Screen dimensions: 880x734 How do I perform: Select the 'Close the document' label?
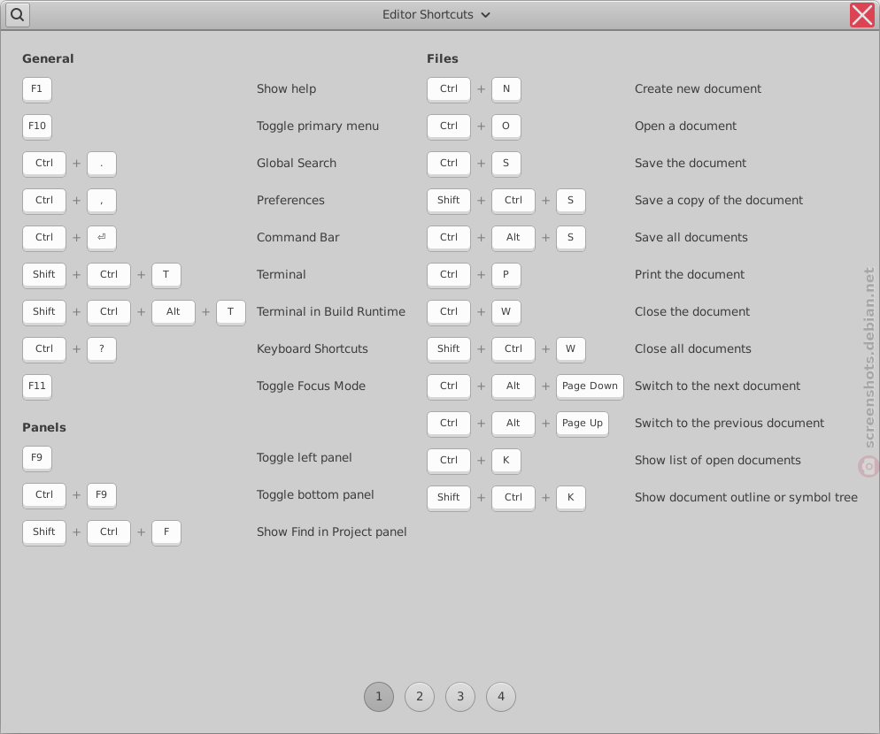(x=692, y=312)
